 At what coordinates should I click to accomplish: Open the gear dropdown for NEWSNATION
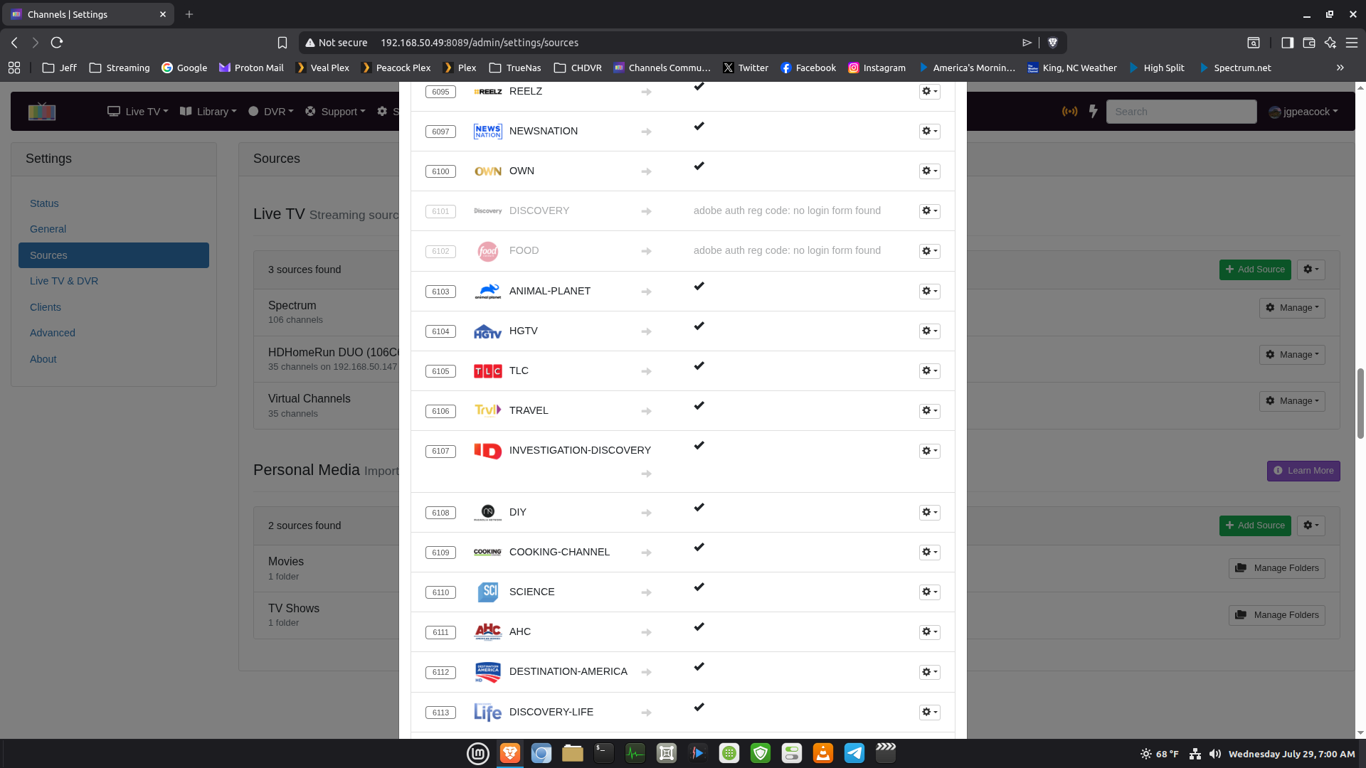coord(929,131)
